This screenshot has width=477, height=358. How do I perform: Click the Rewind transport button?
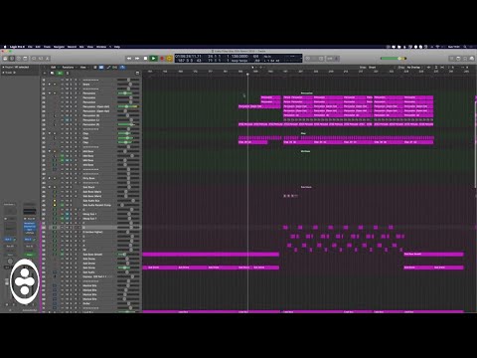(129, 59)
